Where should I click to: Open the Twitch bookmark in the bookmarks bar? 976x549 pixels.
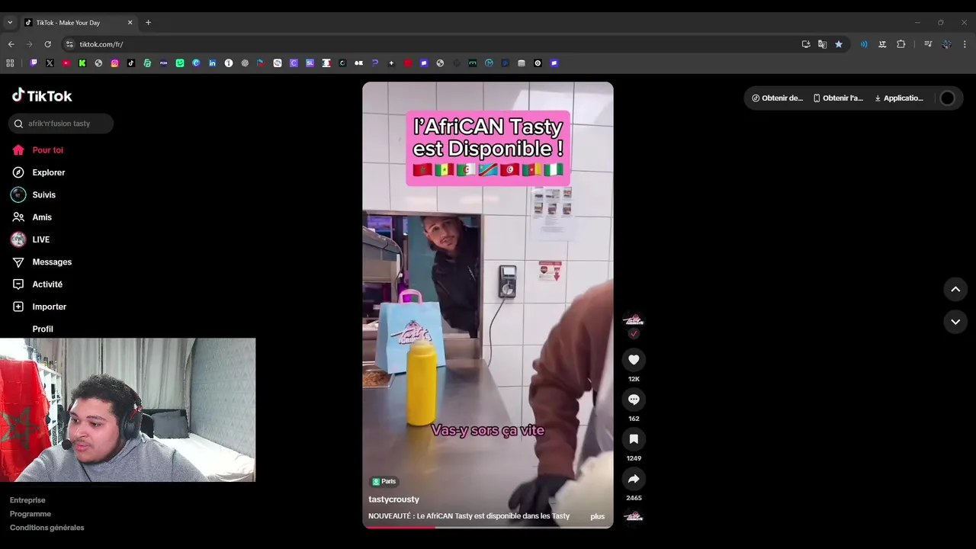pos(34,63)
